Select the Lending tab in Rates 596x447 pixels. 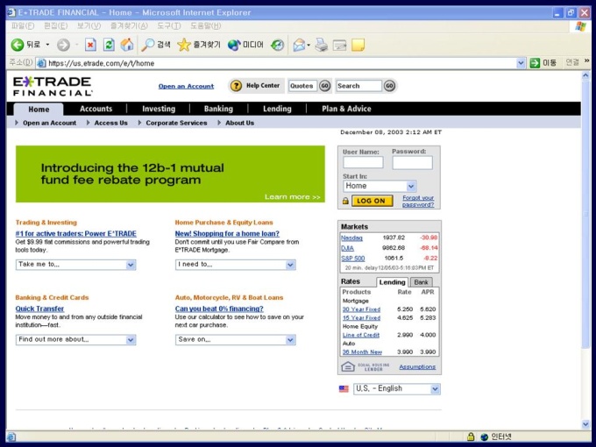[392, 282]
